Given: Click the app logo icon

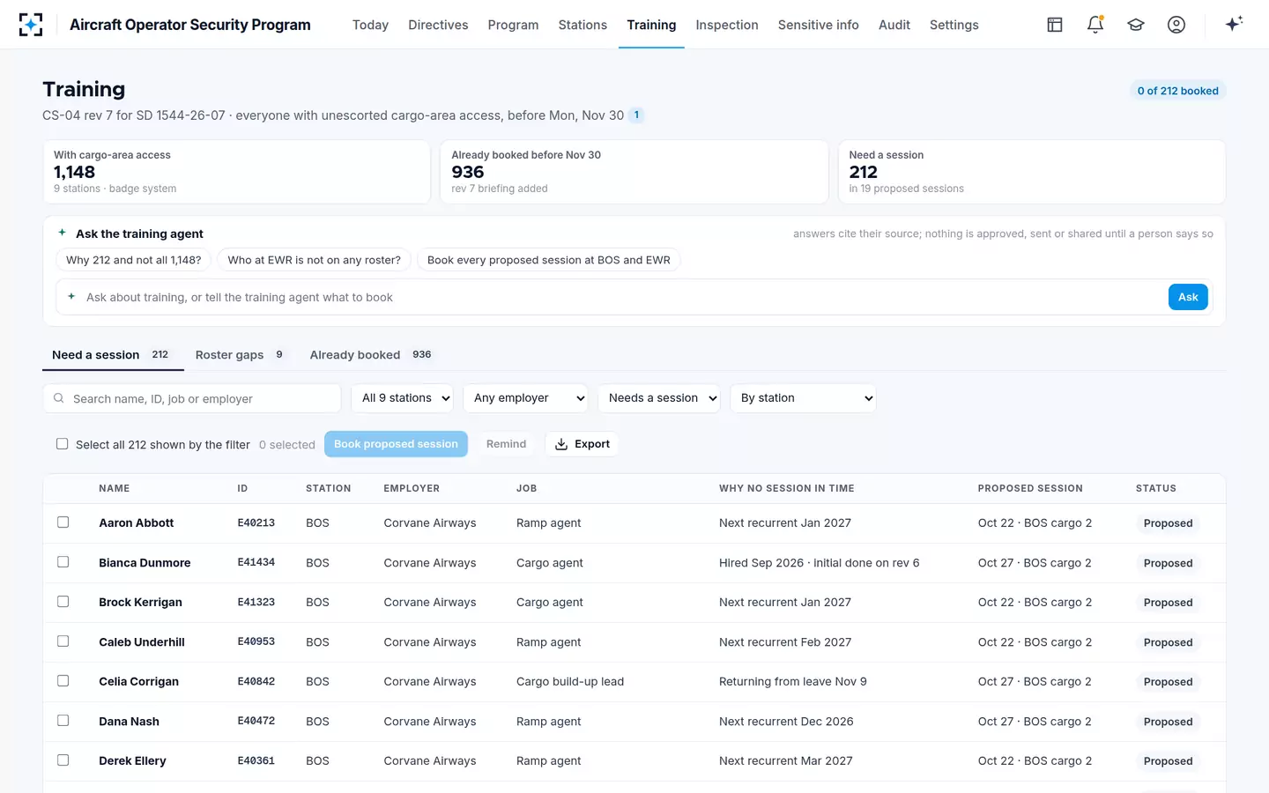Looking at the screenshot, I should tap(31, 25).
